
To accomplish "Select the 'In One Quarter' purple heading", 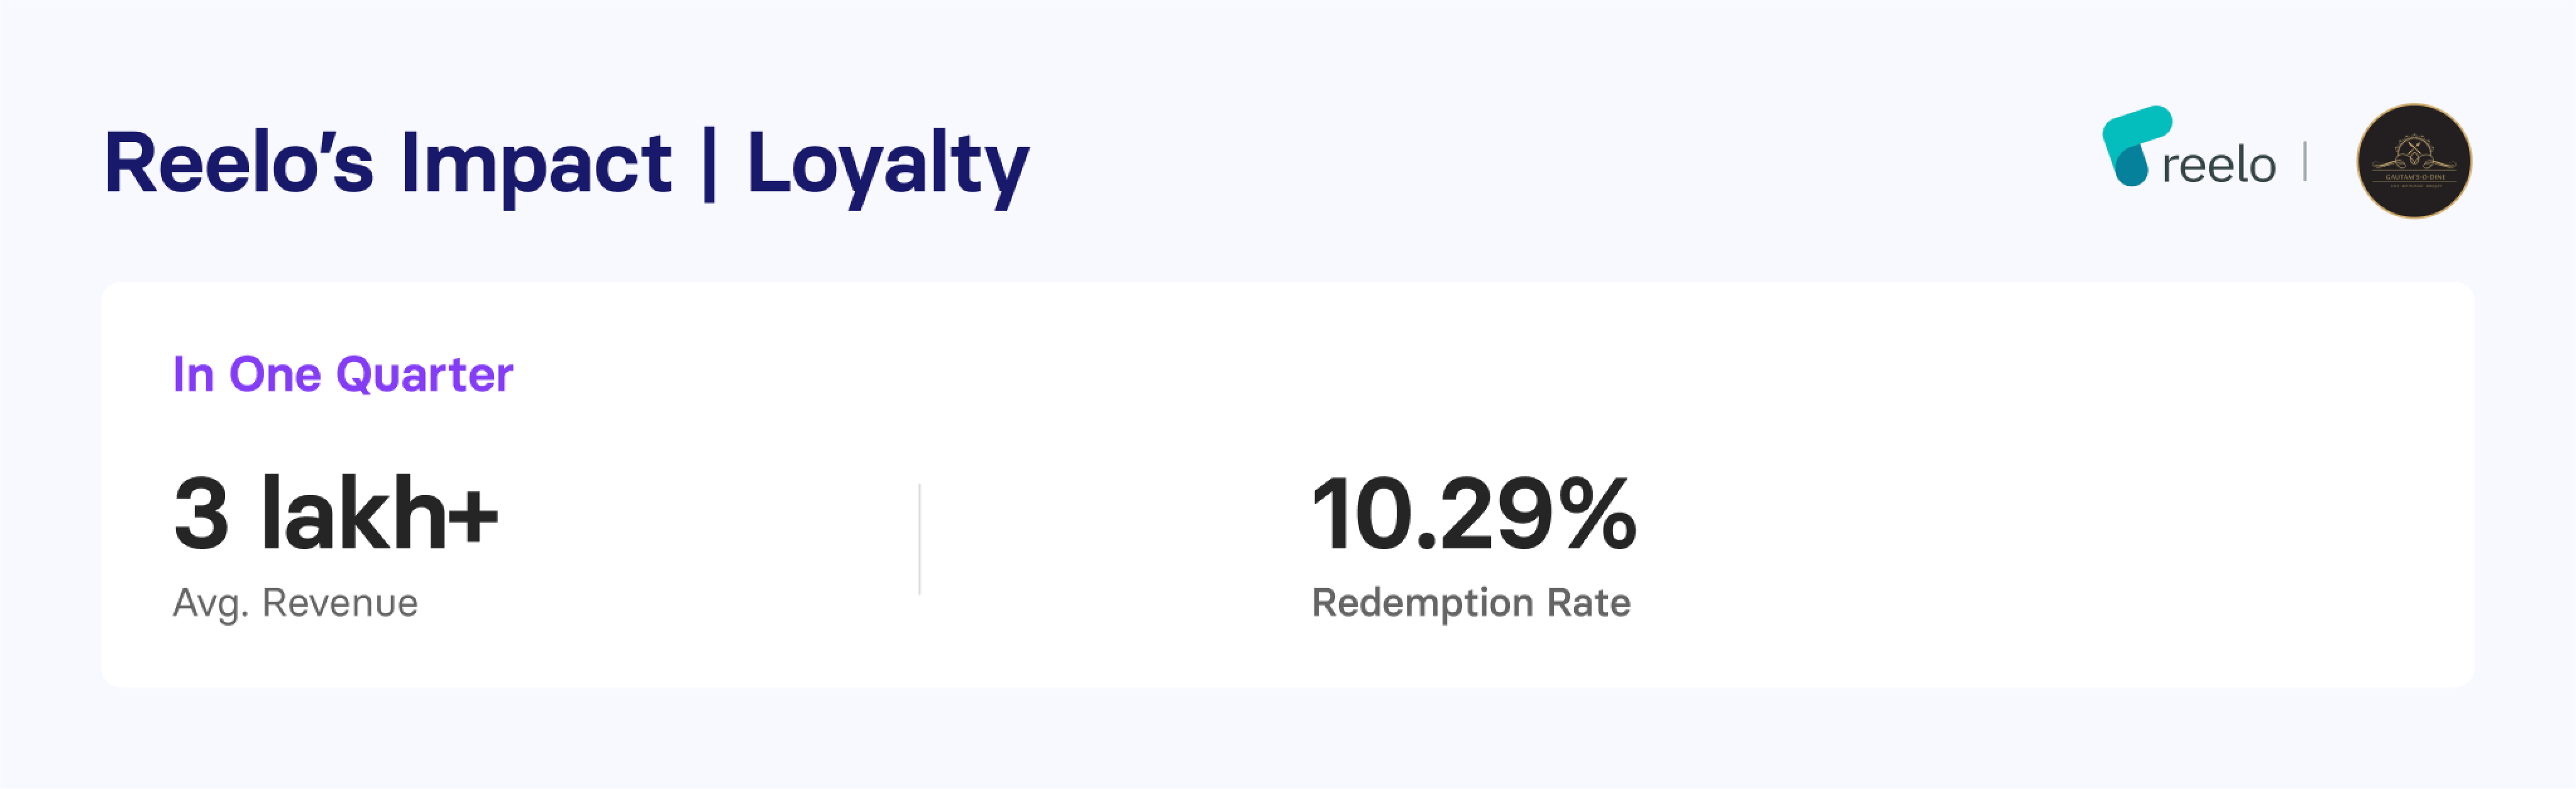I will (343, 376).
